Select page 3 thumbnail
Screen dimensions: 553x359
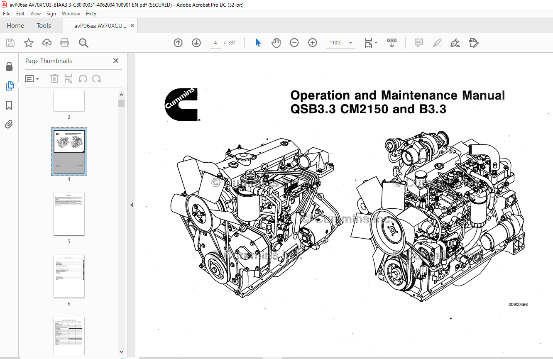coord(69,101)
